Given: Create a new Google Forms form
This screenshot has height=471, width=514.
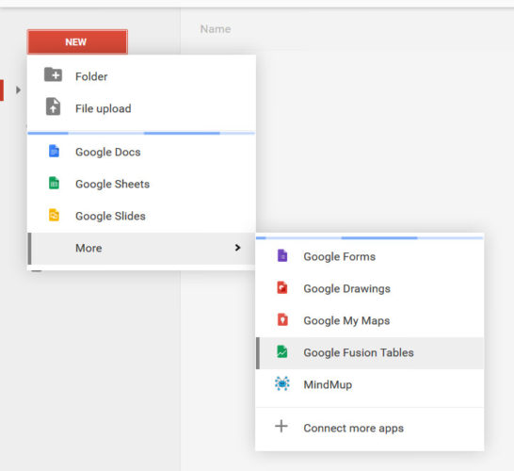Looking at the screenshot, I should [x=370, y=256].
